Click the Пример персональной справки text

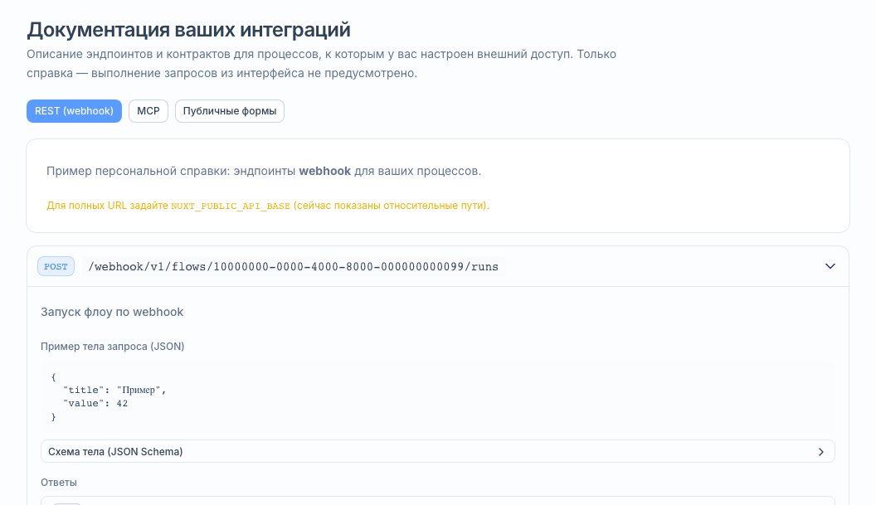coord(264,171)
